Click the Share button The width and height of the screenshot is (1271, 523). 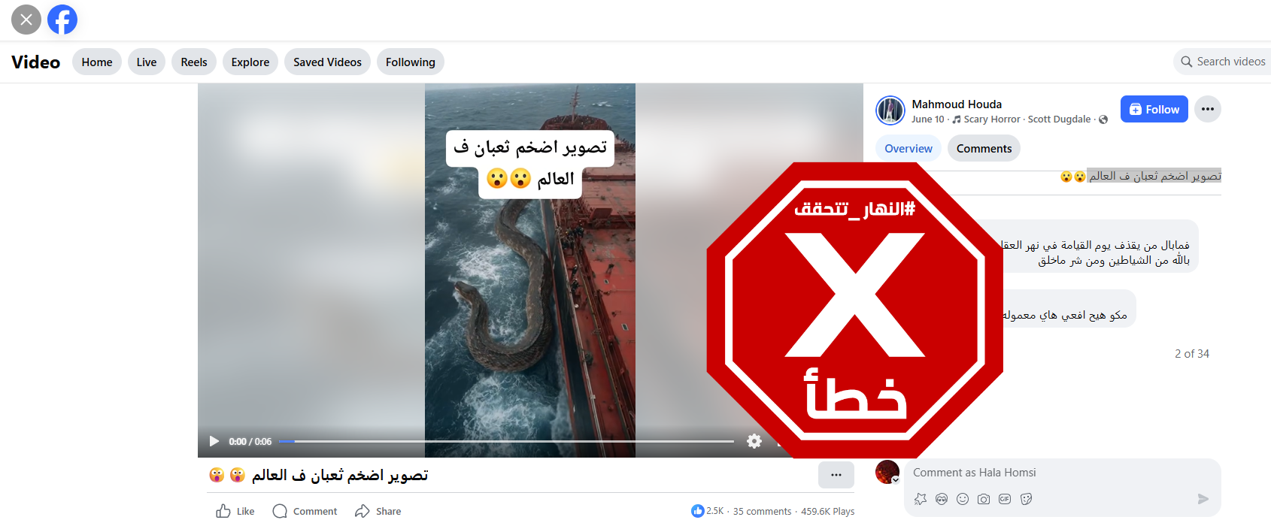click(x=378, y=511)
